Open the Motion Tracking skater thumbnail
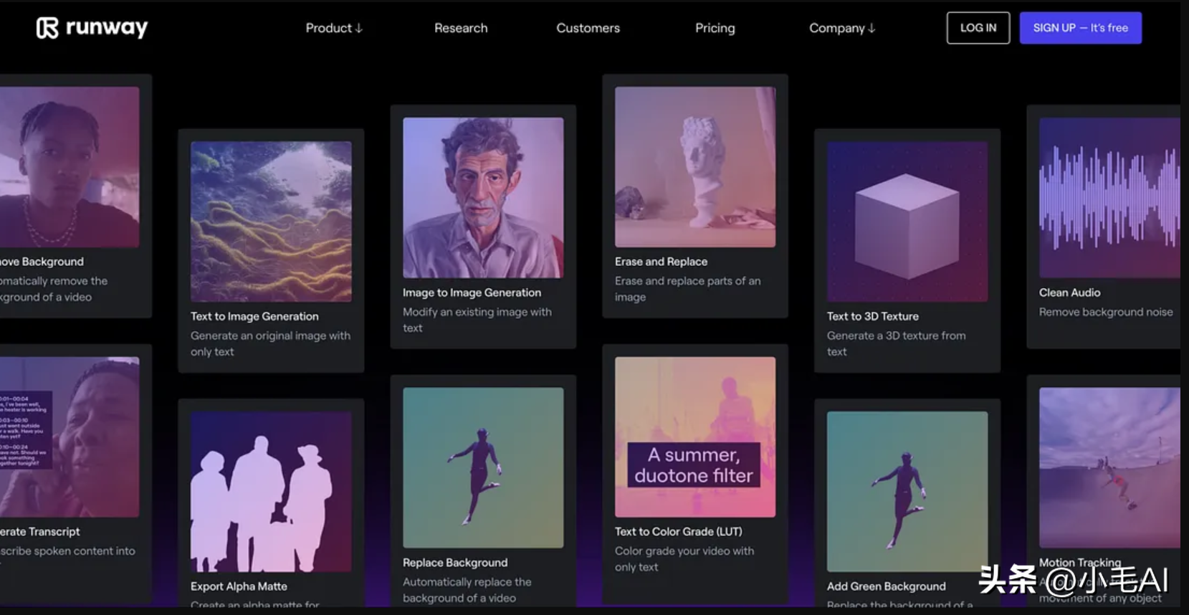 1109,468
